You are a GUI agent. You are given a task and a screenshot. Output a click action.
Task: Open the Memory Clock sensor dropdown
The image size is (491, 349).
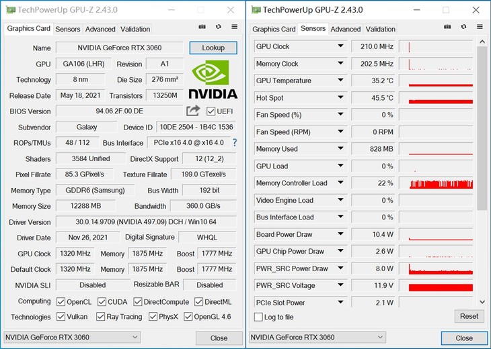click(340, 64)
